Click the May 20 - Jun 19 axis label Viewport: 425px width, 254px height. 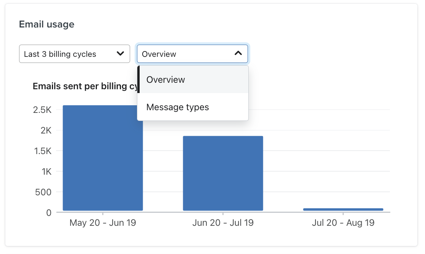[x=102, y=222]
